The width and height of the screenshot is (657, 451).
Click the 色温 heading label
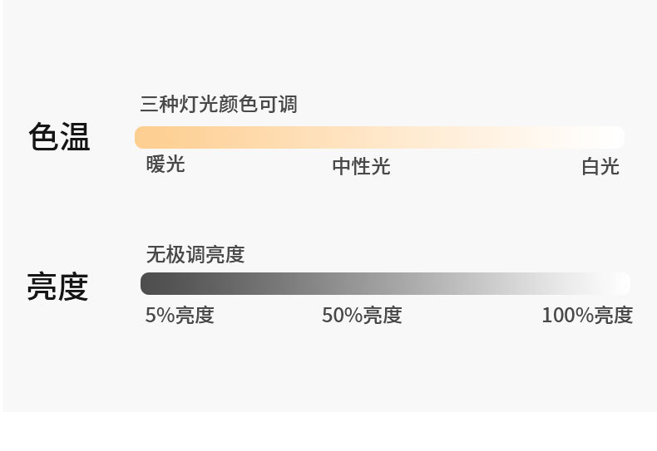coord(58,137)
